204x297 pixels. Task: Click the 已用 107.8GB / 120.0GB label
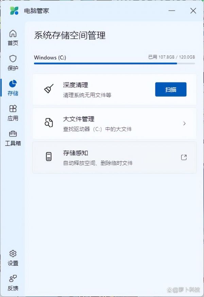pyautogui.click(x=171, y=57)
